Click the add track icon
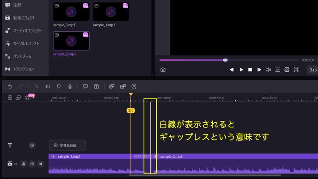 (x=10, y=98)
